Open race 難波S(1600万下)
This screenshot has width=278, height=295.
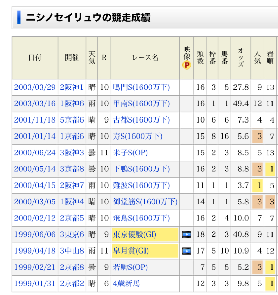pyautogui.click(x=141, y=185)
